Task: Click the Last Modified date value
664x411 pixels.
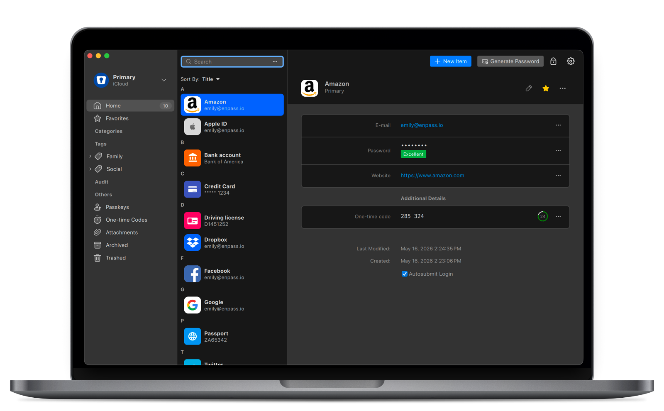Action: (431, 249)
